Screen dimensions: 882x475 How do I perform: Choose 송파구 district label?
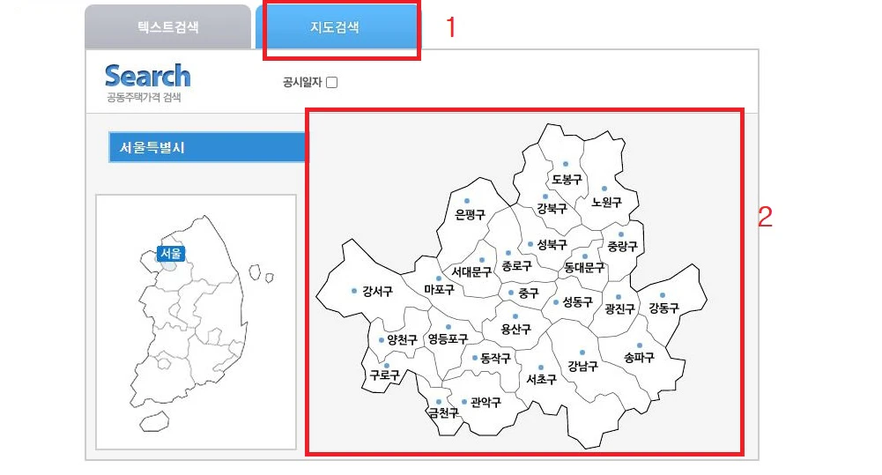(x=639, y=358)
